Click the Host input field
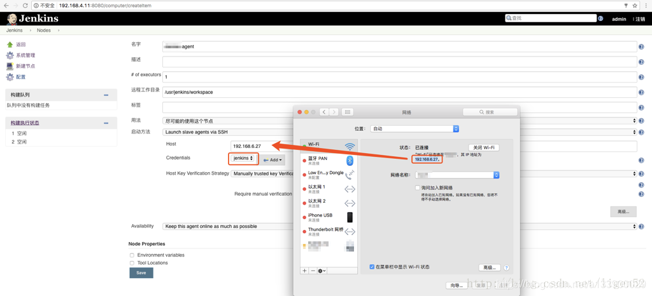This screenshot has height=296, width=652. [x=434, y=146]
